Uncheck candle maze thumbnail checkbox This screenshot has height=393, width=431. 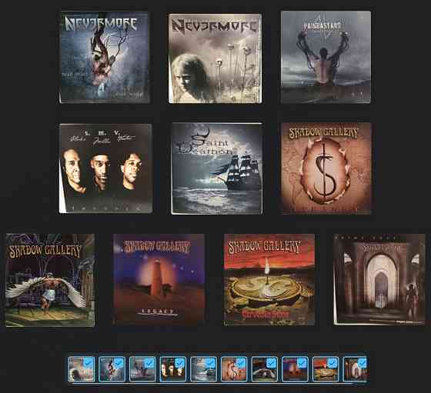pyautogui.click(x=332, y=362)
